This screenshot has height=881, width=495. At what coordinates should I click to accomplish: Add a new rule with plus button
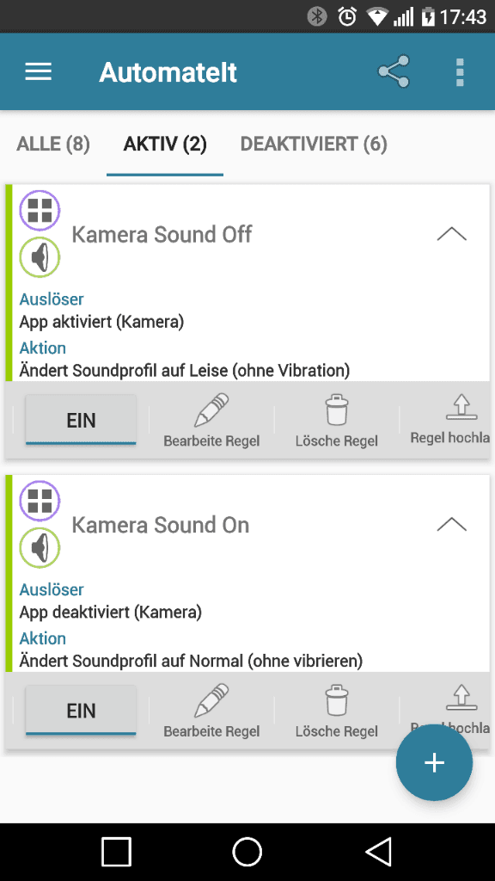(x=434, y=762)
